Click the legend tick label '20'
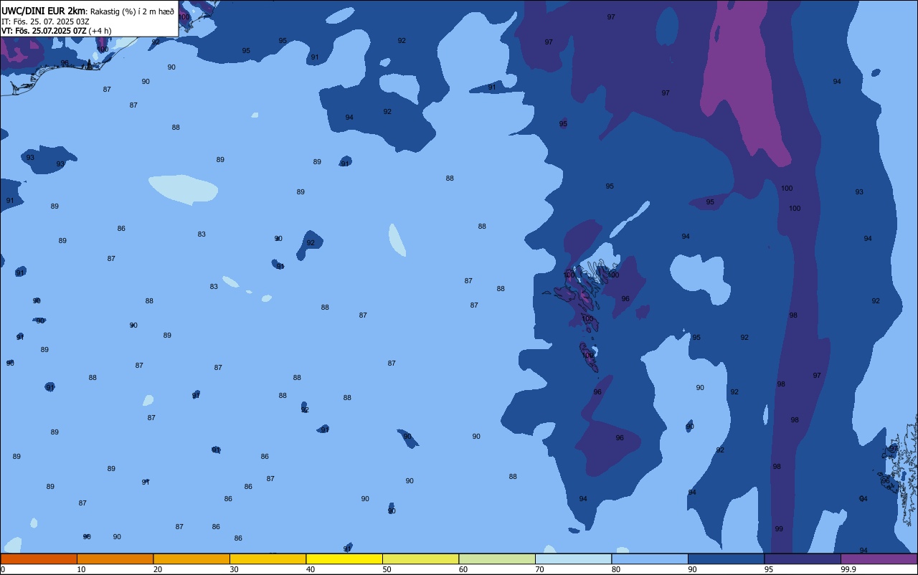918x575 pixels. (158, 569)
